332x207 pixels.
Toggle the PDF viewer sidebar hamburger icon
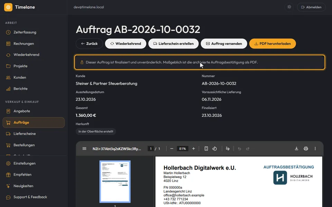[x=84, y=149]
